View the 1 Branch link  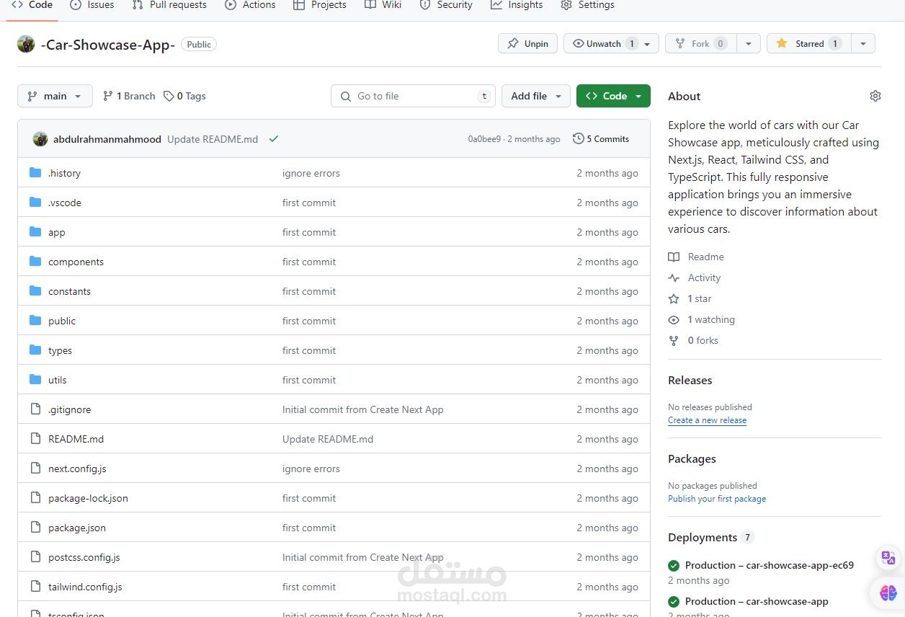tap(129, 96)
